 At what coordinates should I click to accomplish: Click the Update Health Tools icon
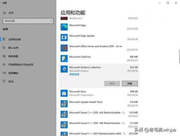pos(64,104)
